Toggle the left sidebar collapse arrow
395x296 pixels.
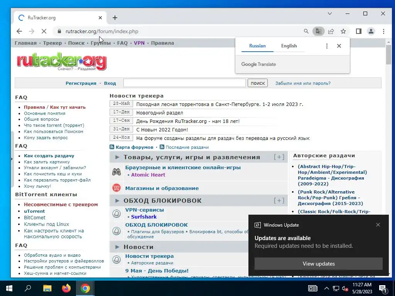point(12,159)
